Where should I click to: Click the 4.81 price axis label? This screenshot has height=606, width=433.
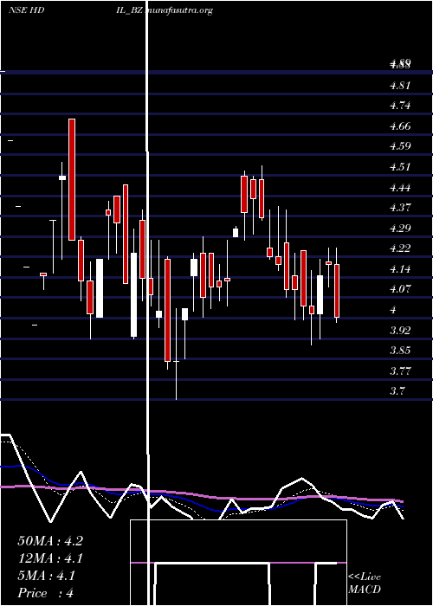[400, 86]
